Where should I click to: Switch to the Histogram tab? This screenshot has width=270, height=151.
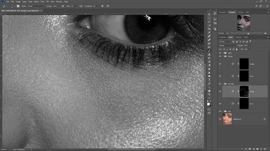tap(223, 12)
